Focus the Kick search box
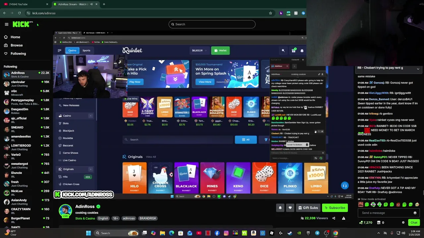 pos(212,24)
